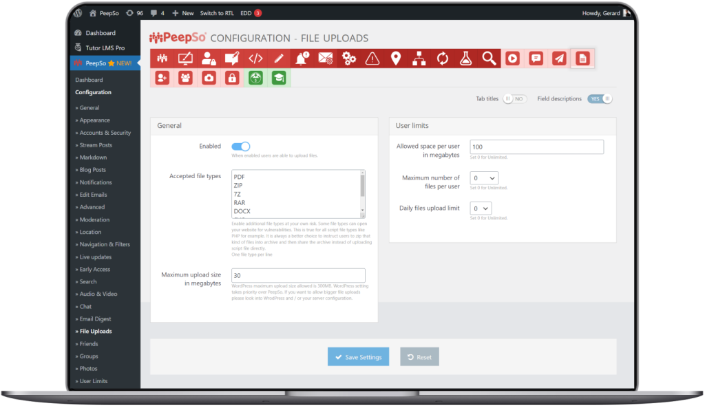This screenshot has height=410, width=705.
Task: Go to Accounts & Security submenu
Action: pyautogui.click(x=105, y=133)
